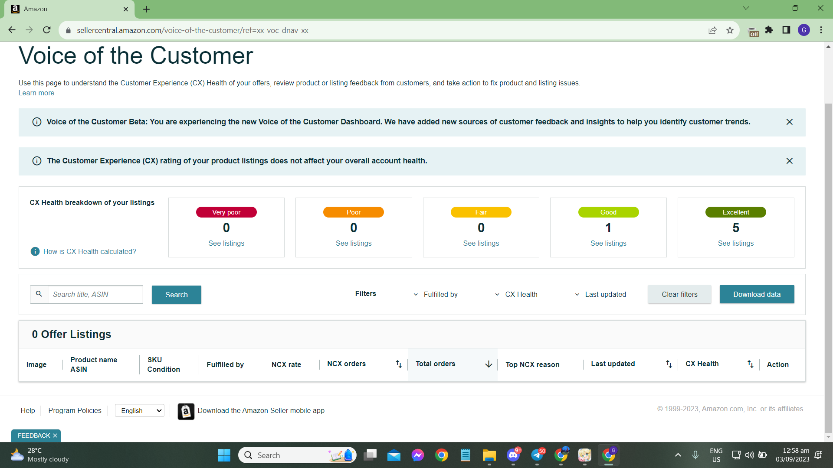Expand the CX Health filter dropdown
This screenshot has height=468, width=833.
coord(516,294)
